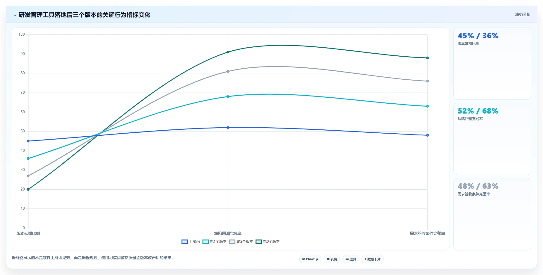Select the 第1个版本 data point at 版本延期比例
The height and width of the screenshot is (275, 543).
tap(28, 158)
